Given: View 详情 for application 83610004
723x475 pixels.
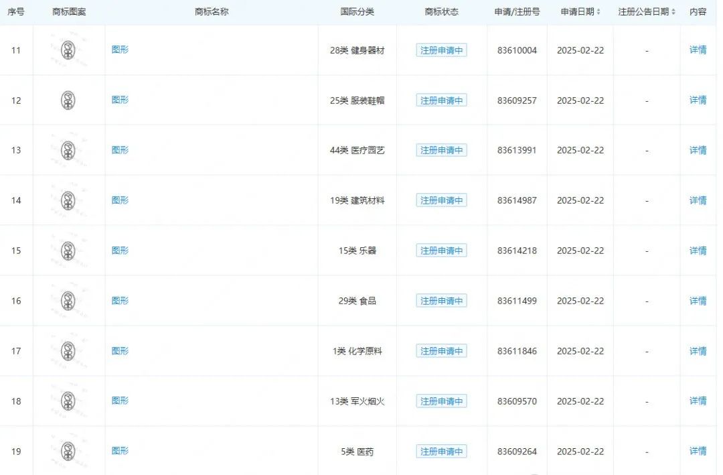Looking at the screenshot, I should coord(698,50).
